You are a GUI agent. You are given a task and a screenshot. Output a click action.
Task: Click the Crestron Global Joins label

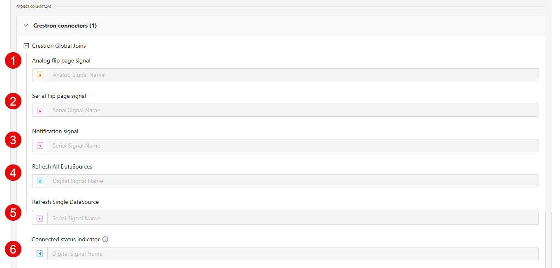pos(59,46)
